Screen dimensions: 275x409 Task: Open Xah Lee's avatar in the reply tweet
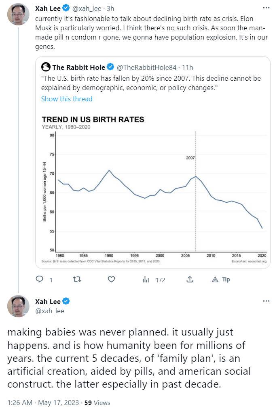pos(18,306)
